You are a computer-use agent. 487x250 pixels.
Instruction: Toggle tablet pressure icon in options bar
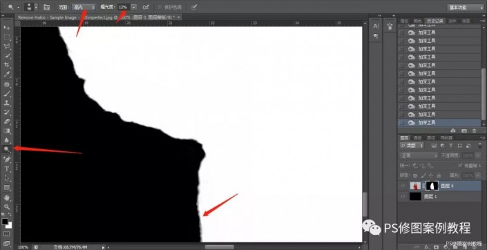point(194,7)
